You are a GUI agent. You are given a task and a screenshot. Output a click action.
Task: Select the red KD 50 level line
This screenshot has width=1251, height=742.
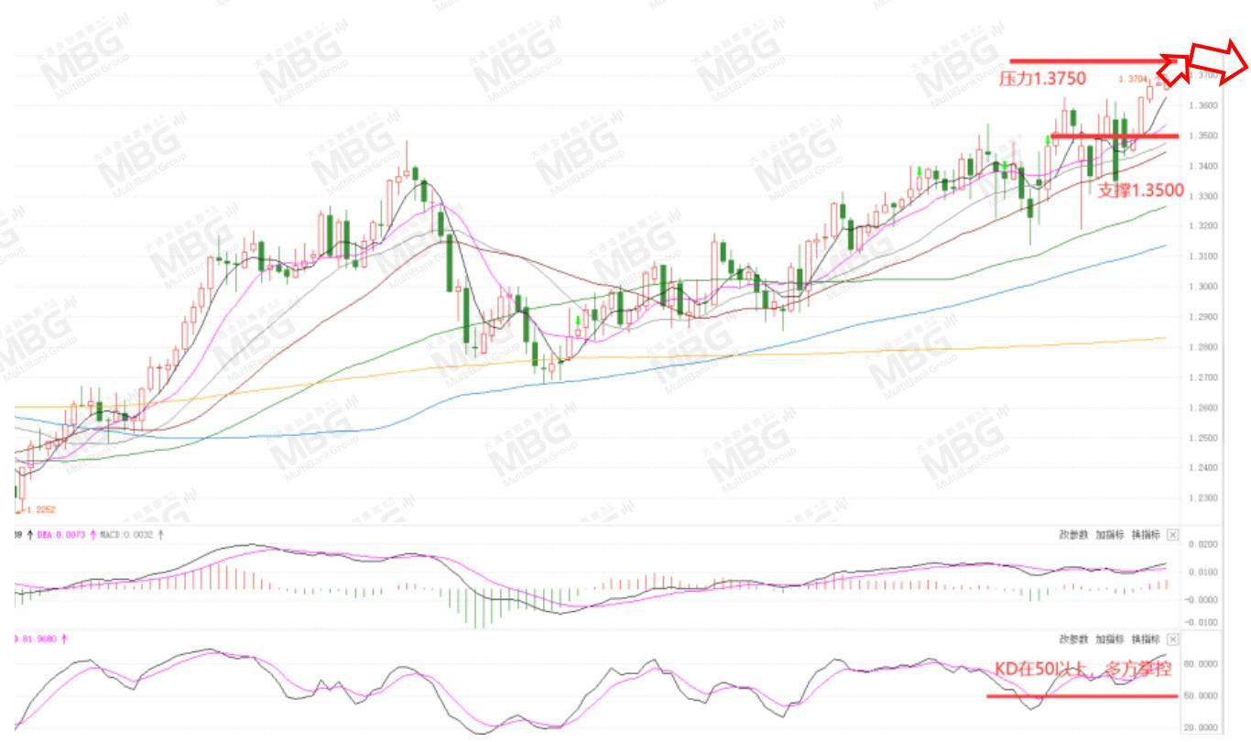(x=1082, y=696)
